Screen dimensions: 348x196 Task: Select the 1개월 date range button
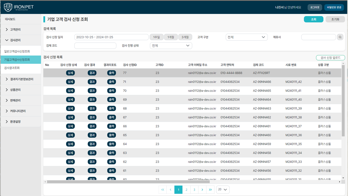[x=171, y=37]
